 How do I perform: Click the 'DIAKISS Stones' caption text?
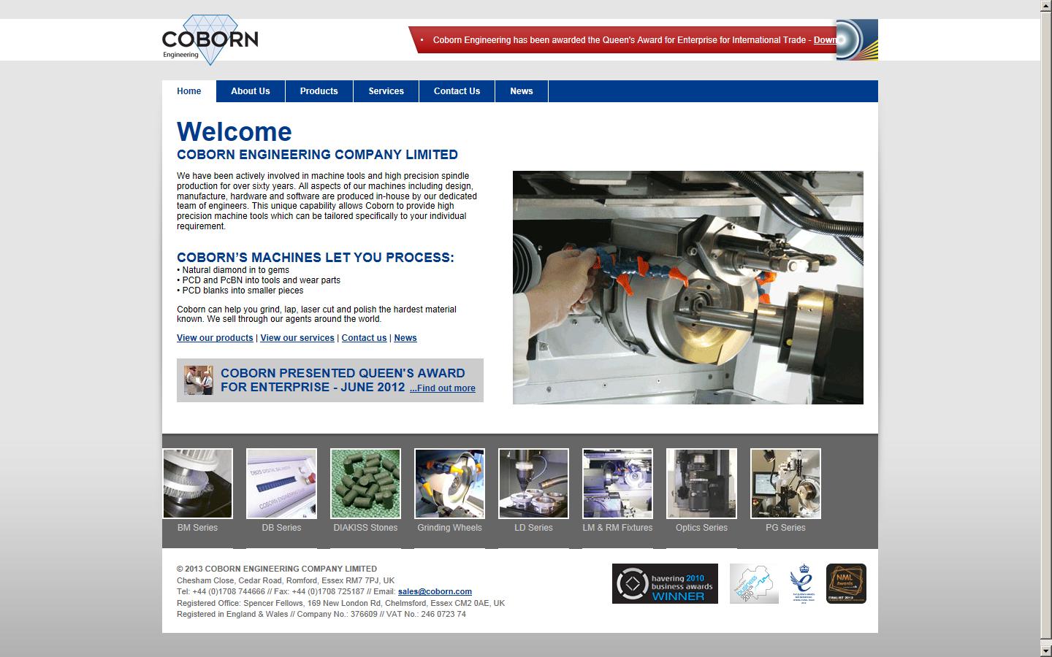[x=365, y=528]
